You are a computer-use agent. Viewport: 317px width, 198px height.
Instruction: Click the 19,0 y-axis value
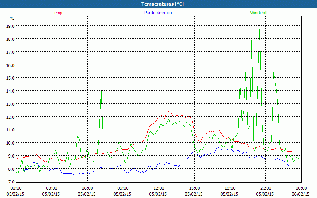click(10, 26)
